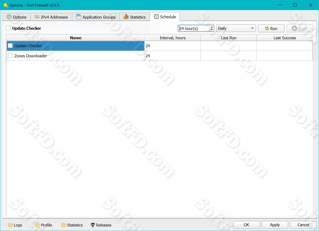
Task: Click the gear icon on Options tab
Action: click(x=9, y=17)
